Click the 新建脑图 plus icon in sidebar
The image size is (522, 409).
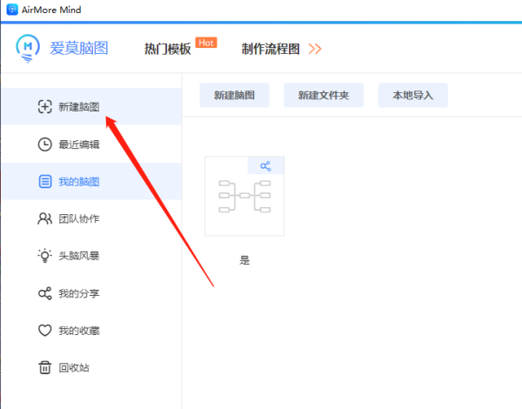[x=44, y=106]
